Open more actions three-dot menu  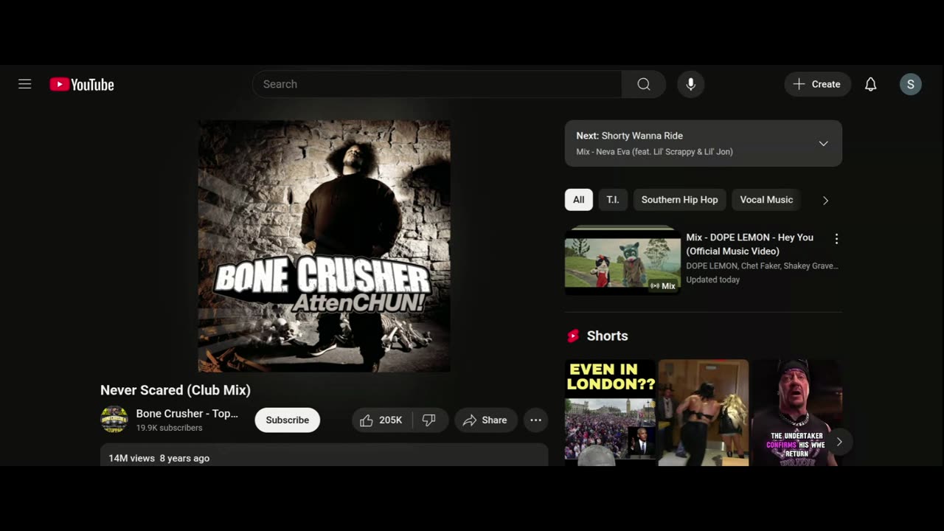(x=536, y=420)
